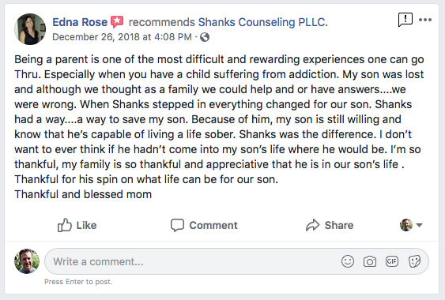Viewport: 445px width, 300px height.
Task: Open the December 26, 2018 timestamp link
Action: (x=122, y=37)
